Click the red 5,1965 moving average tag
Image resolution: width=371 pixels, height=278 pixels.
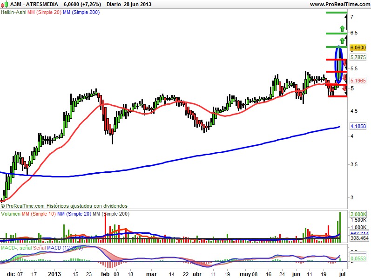[x=358, y=81]
